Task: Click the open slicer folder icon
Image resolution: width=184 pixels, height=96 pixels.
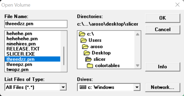Action: 88,59
